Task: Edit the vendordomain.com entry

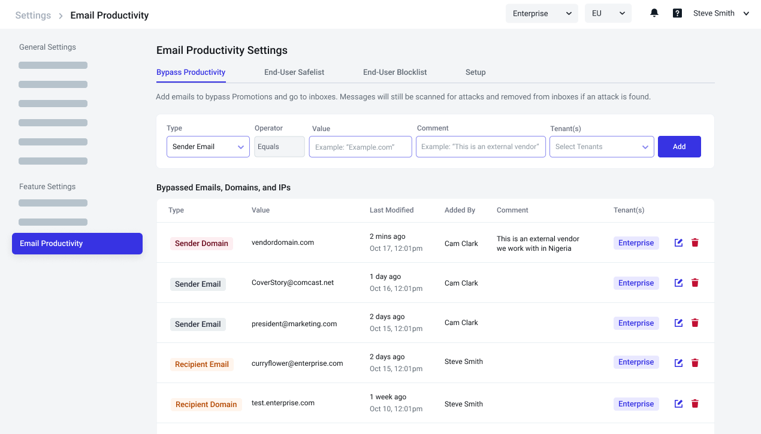Action: (678, 242)
